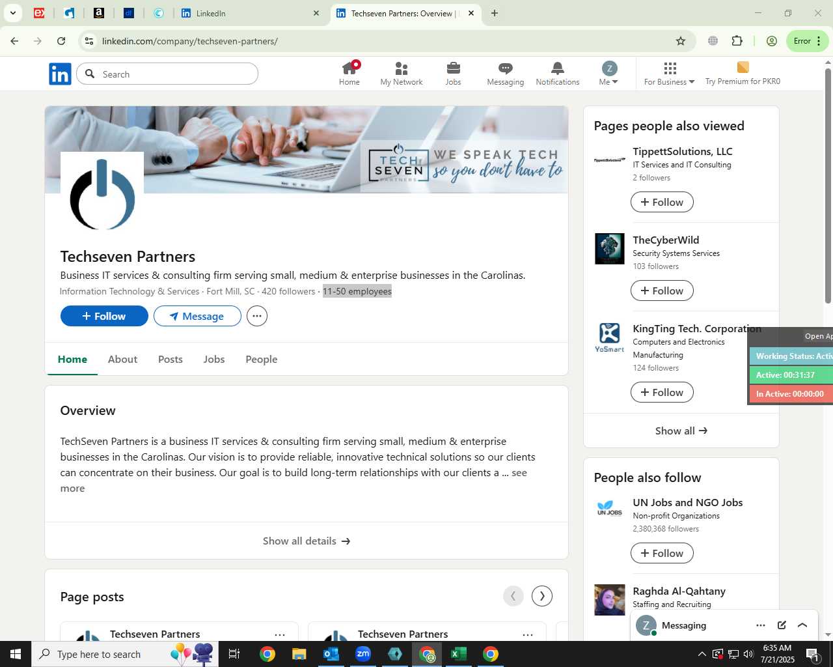
Task: Expand the messaging overlay chevron
Action: click(x=802, y=625)
